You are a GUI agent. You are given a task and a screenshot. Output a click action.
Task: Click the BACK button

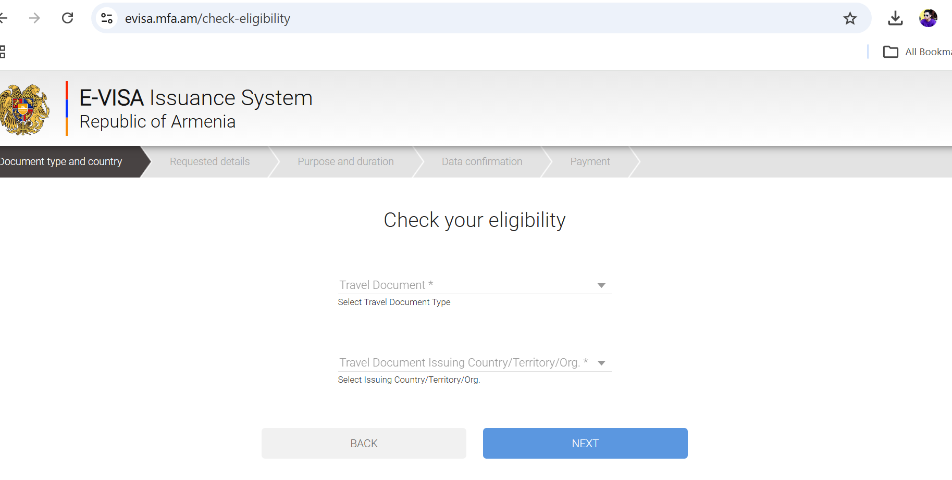(364, 443)
